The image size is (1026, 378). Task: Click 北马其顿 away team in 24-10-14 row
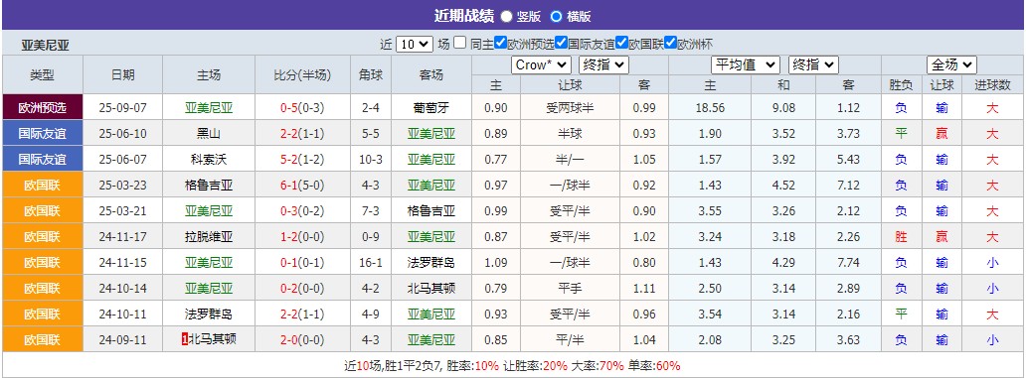[x=431, y=289]
